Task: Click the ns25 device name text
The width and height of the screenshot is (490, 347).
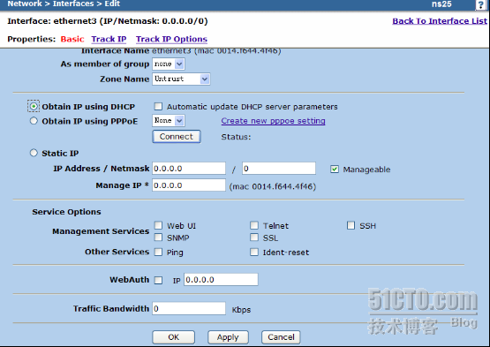Action: point(441,4)
